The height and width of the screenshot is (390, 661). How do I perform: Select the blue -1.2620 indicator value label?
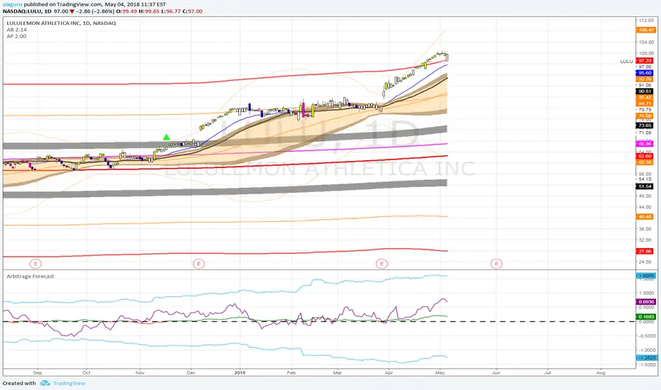pyautogui.click(x=646, y=357)
